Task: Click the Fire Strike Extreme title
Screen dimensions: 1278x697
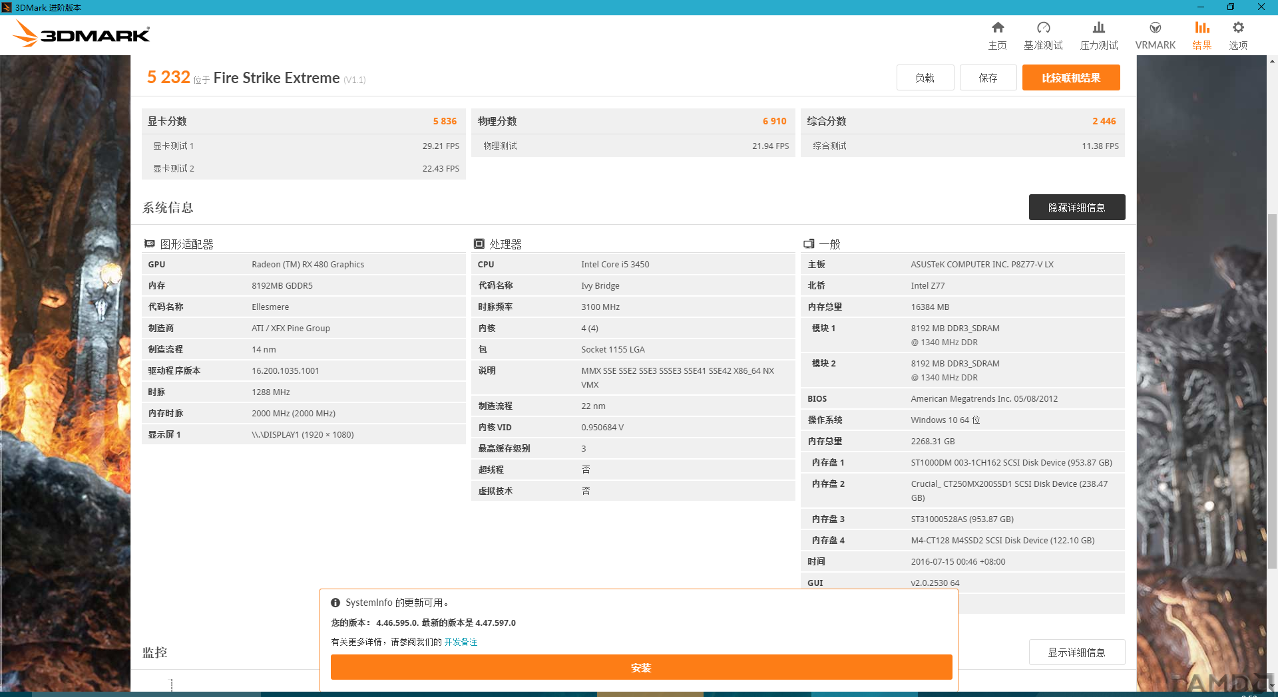Action: (276, 78)
